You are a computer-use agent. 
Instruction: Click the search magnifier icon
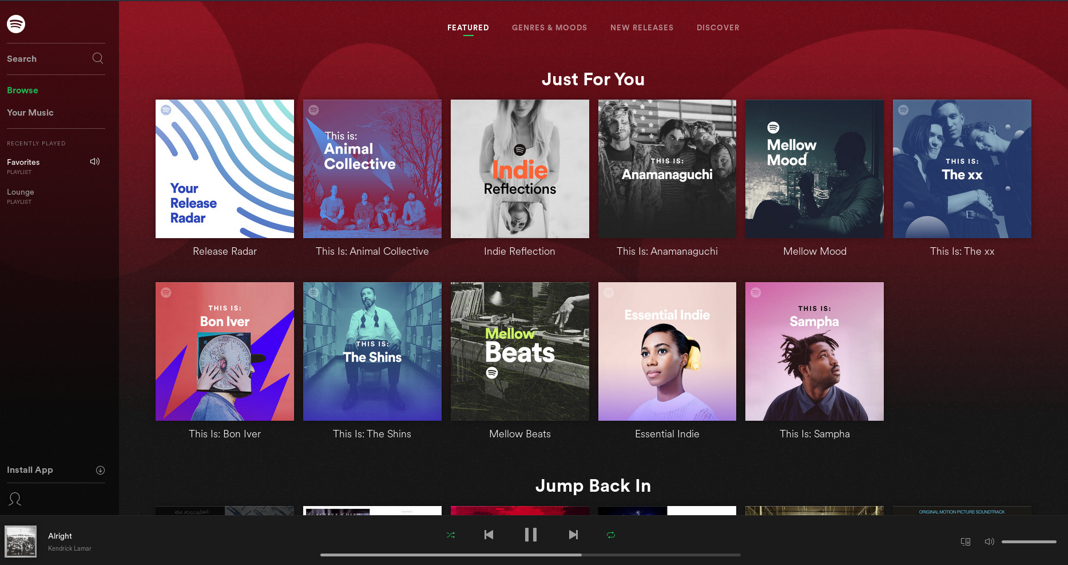tap(98, 58)
